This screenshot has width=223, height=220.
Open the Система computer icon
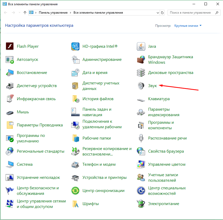10,164
